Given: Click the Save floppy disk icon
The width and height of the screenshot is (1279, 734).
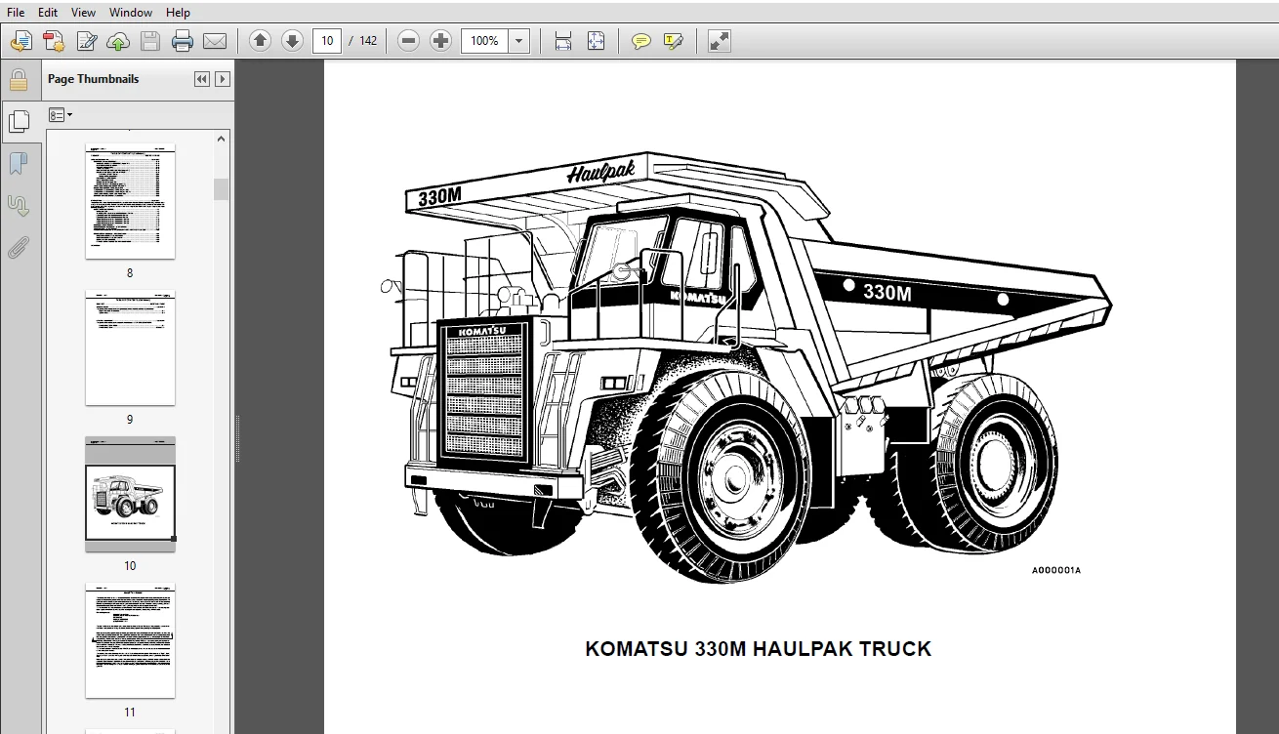Looking at the screenshot, I should (x=149, y=41).
